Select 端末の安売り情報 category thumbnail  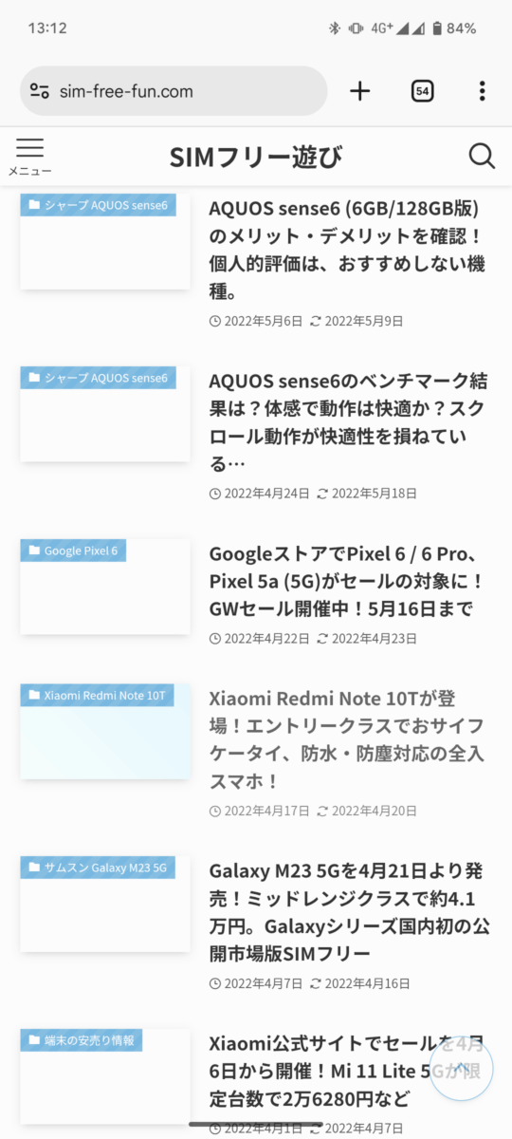pos(105,1076)
